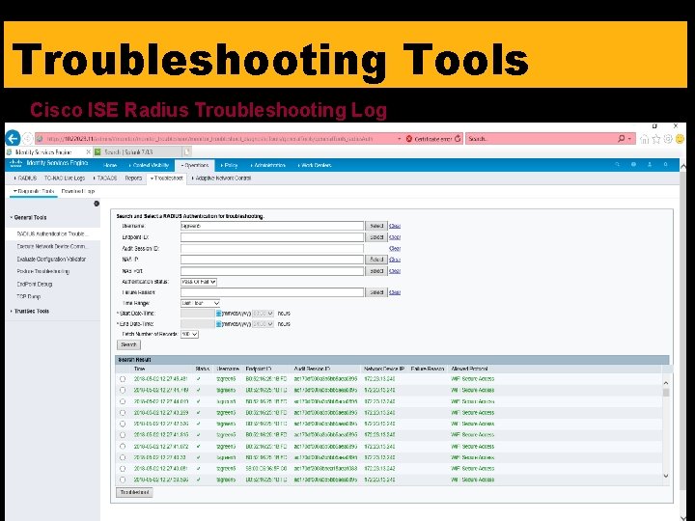Viewport: 695px width, 521px height.
Task: Click the Search button below the form
Action: (x=128, y=344)
